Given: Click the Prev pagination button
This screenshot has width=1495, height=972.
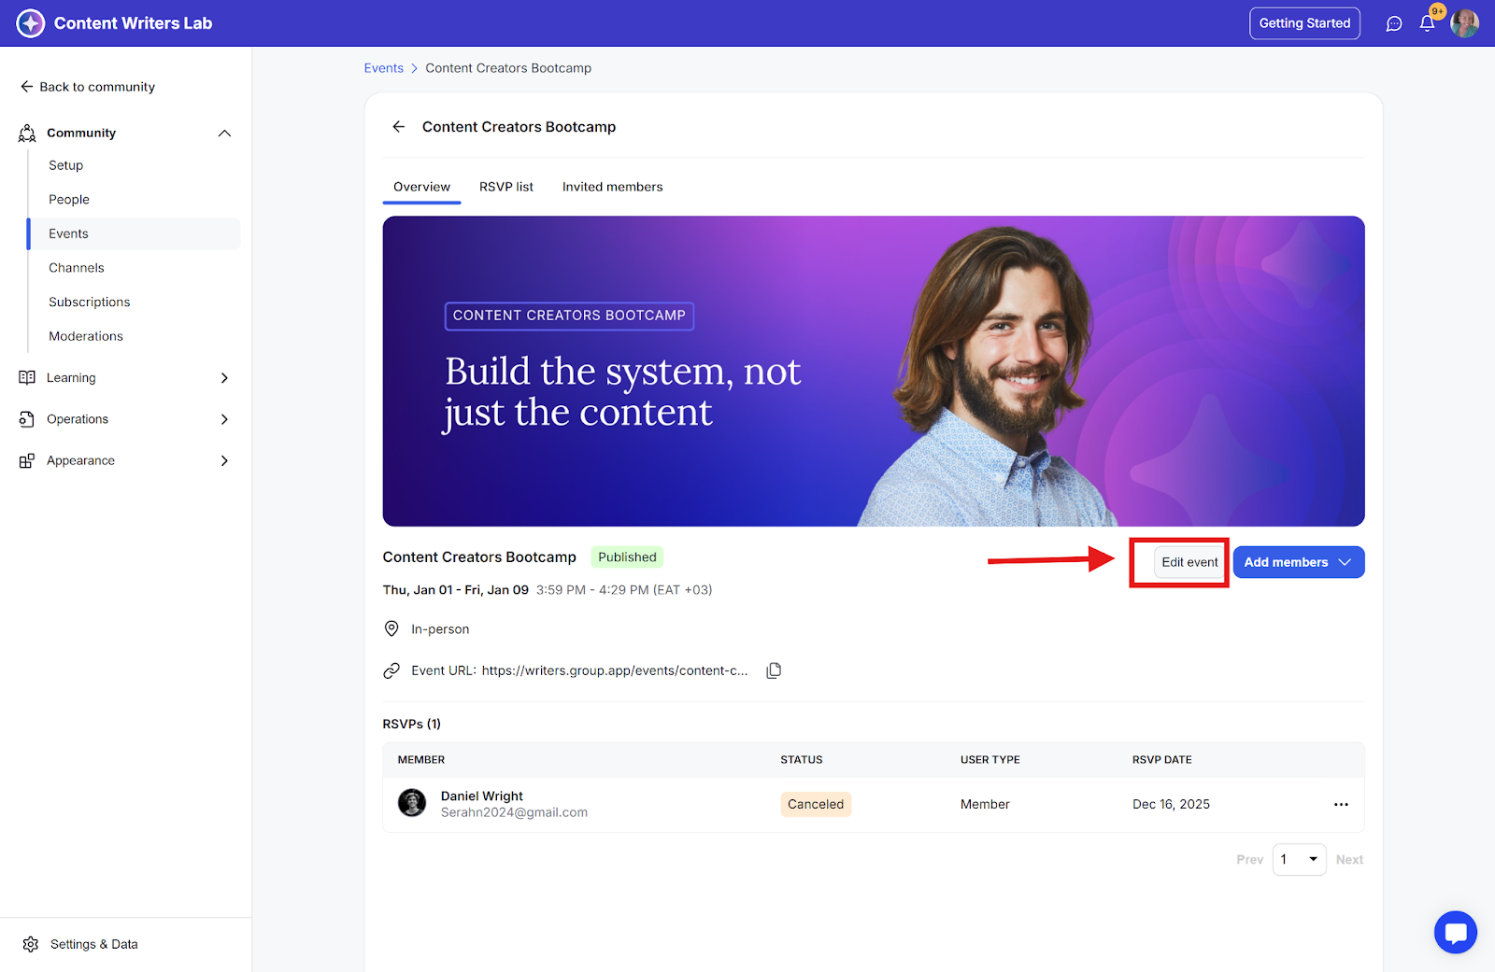Looking at the screenshot, I should (x=1249, y=859).
